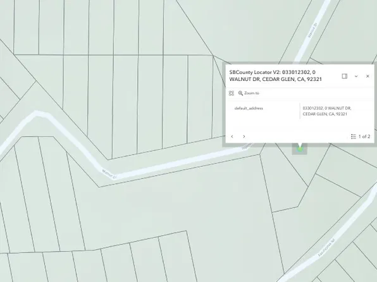Click the Walnut Dr label at the road bend
377x282 pixels.
click(x=109, y=175)
